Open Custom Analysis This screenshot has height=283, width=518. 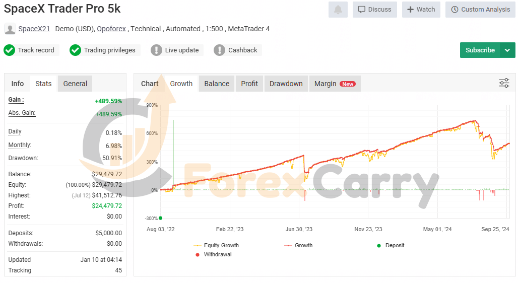[x=480, y=10]
